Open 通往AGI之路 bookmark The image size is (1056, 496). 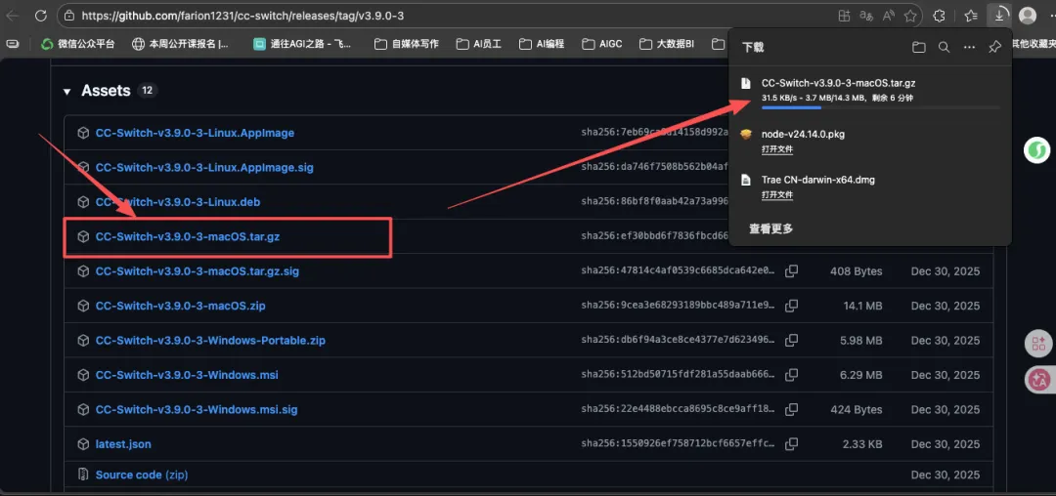pyautogui.click(x=302, y=44)
